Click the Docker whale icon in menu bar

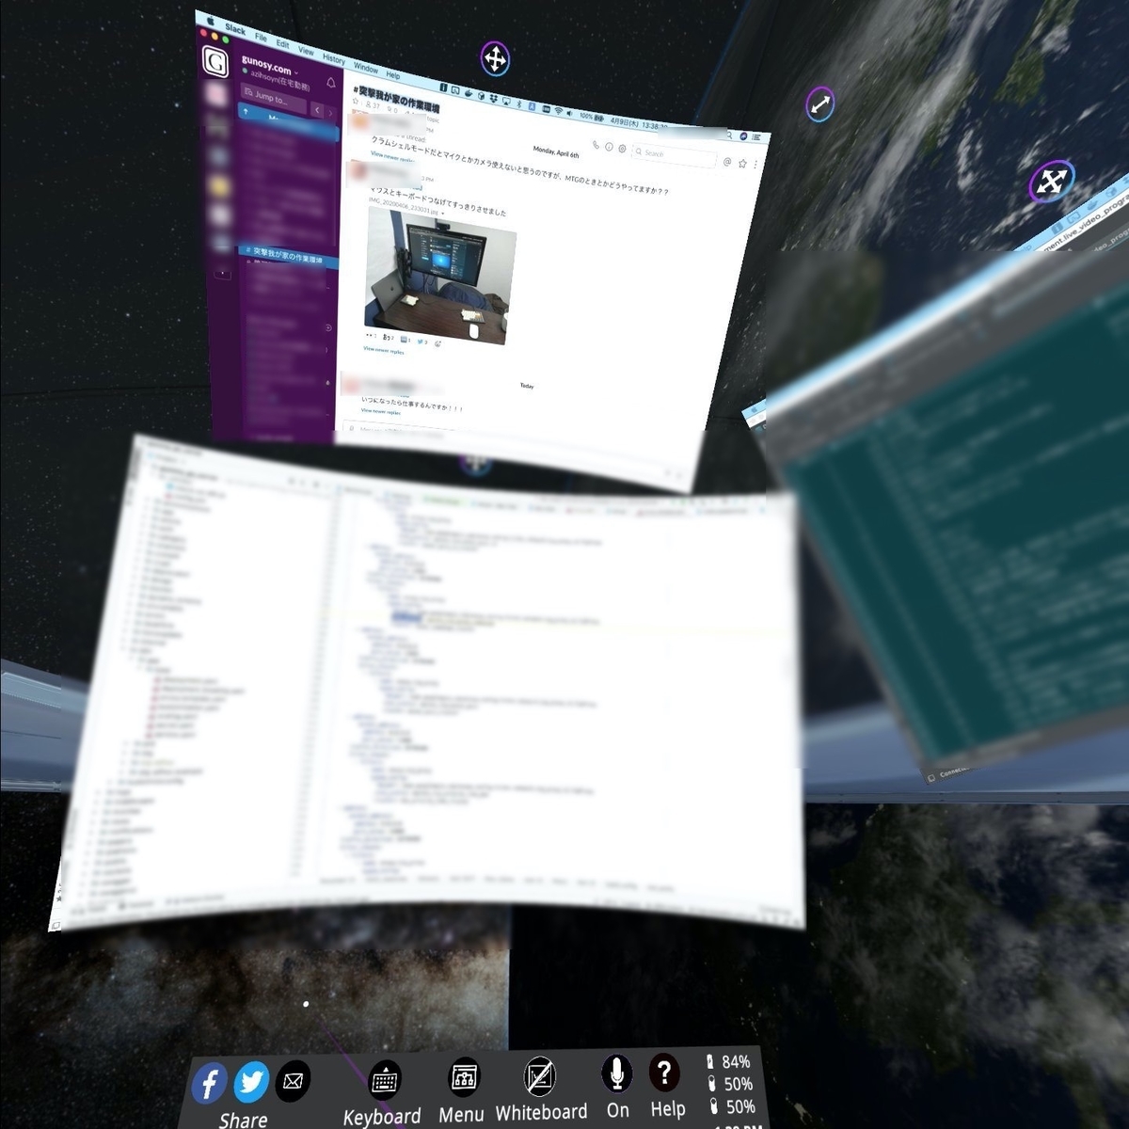(468, 93)
